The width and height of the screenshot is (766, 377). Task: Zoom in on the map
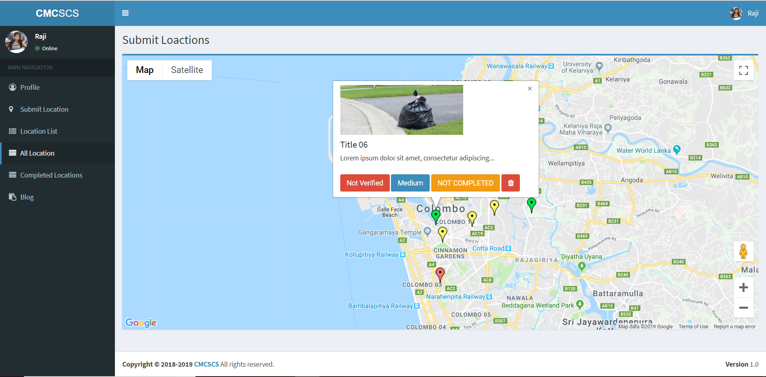pos(743,287)
